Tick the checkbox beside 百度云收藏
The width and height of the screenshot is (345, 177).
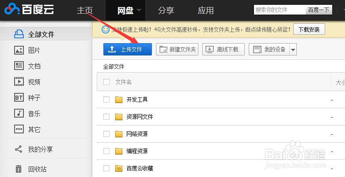coord(106,168)
